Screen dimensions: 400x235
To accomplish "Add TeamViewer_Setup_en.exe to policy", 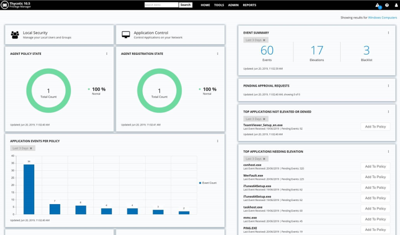I will (x=375, y=126).
